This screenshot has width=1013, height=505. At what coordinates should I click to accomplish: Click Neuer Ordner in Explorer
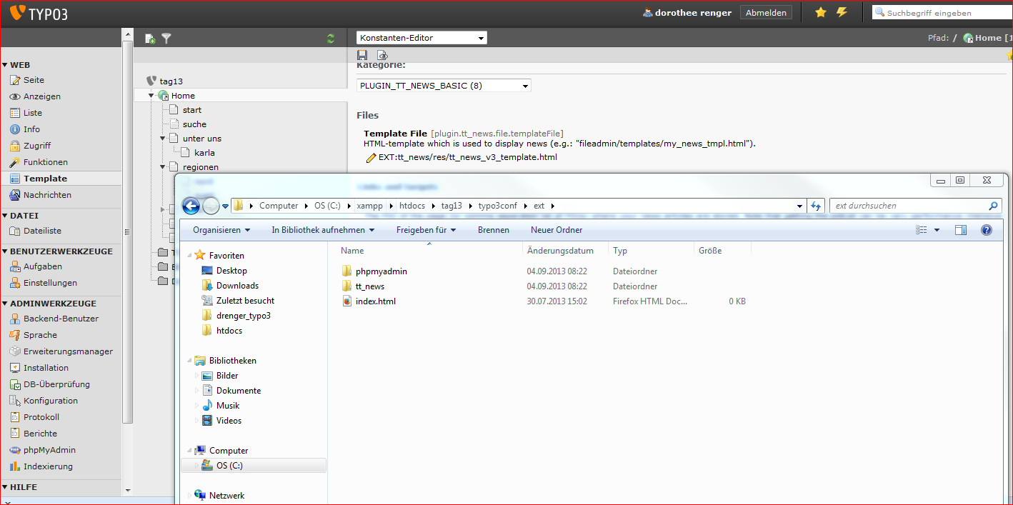tap(557, 230)
